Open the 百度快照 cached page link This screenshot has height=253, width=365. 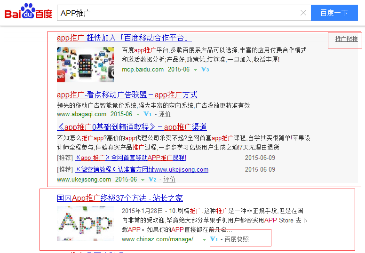click(x=237, y=239)
